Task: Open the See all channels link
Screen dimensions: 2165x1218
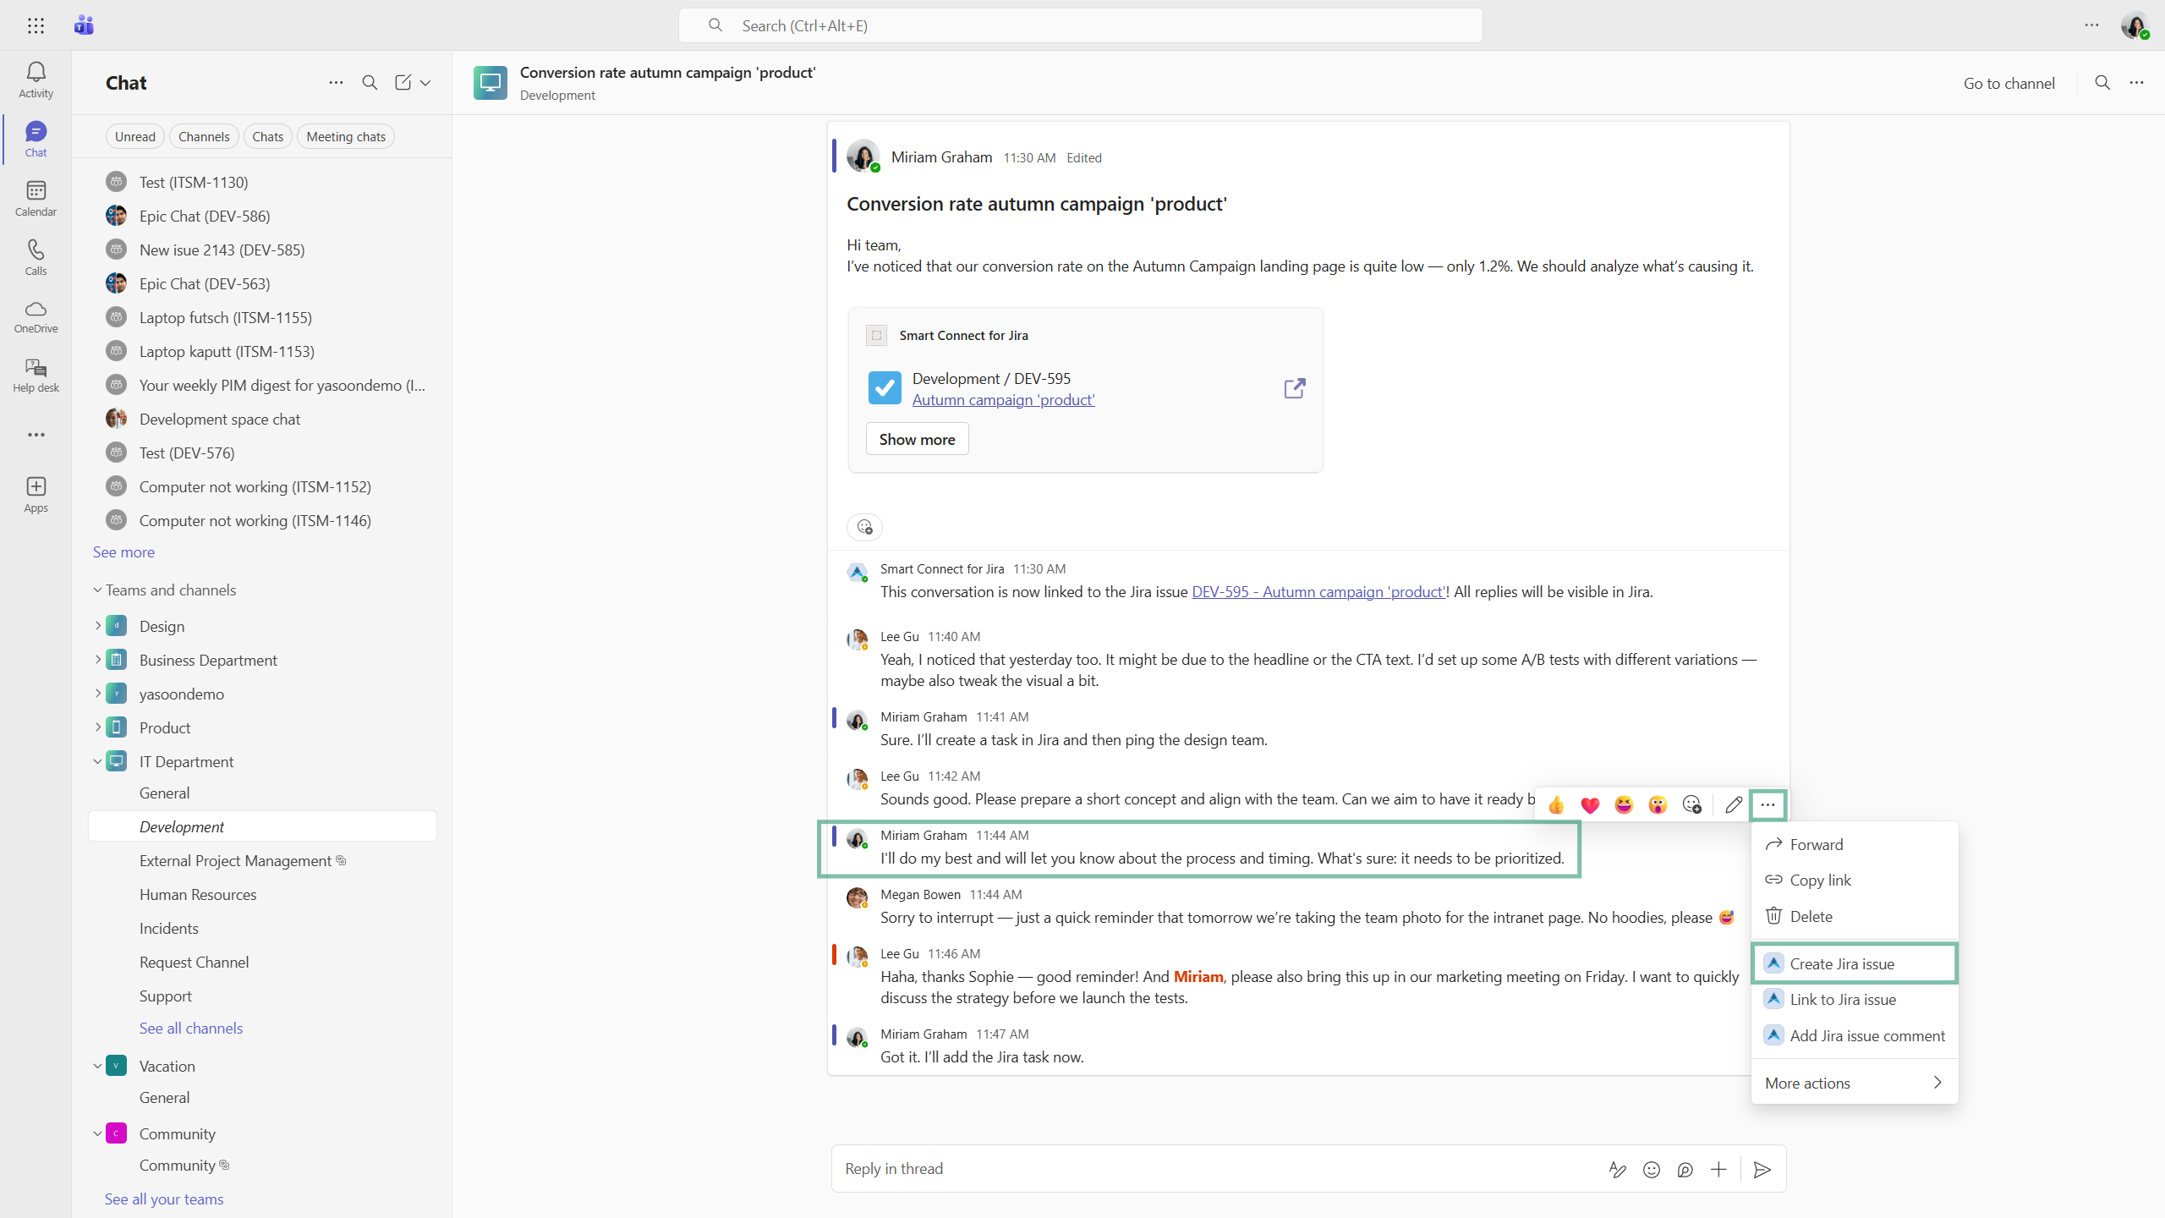Action: (x=191, y=1028)
